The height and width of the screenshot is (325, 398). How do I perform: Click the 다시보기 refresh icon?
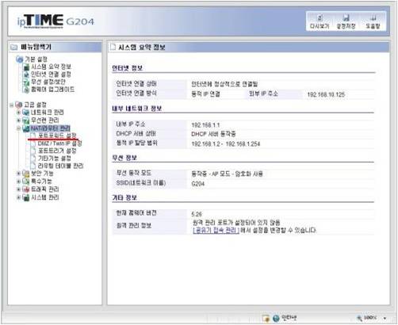click(x=320, y=17)
